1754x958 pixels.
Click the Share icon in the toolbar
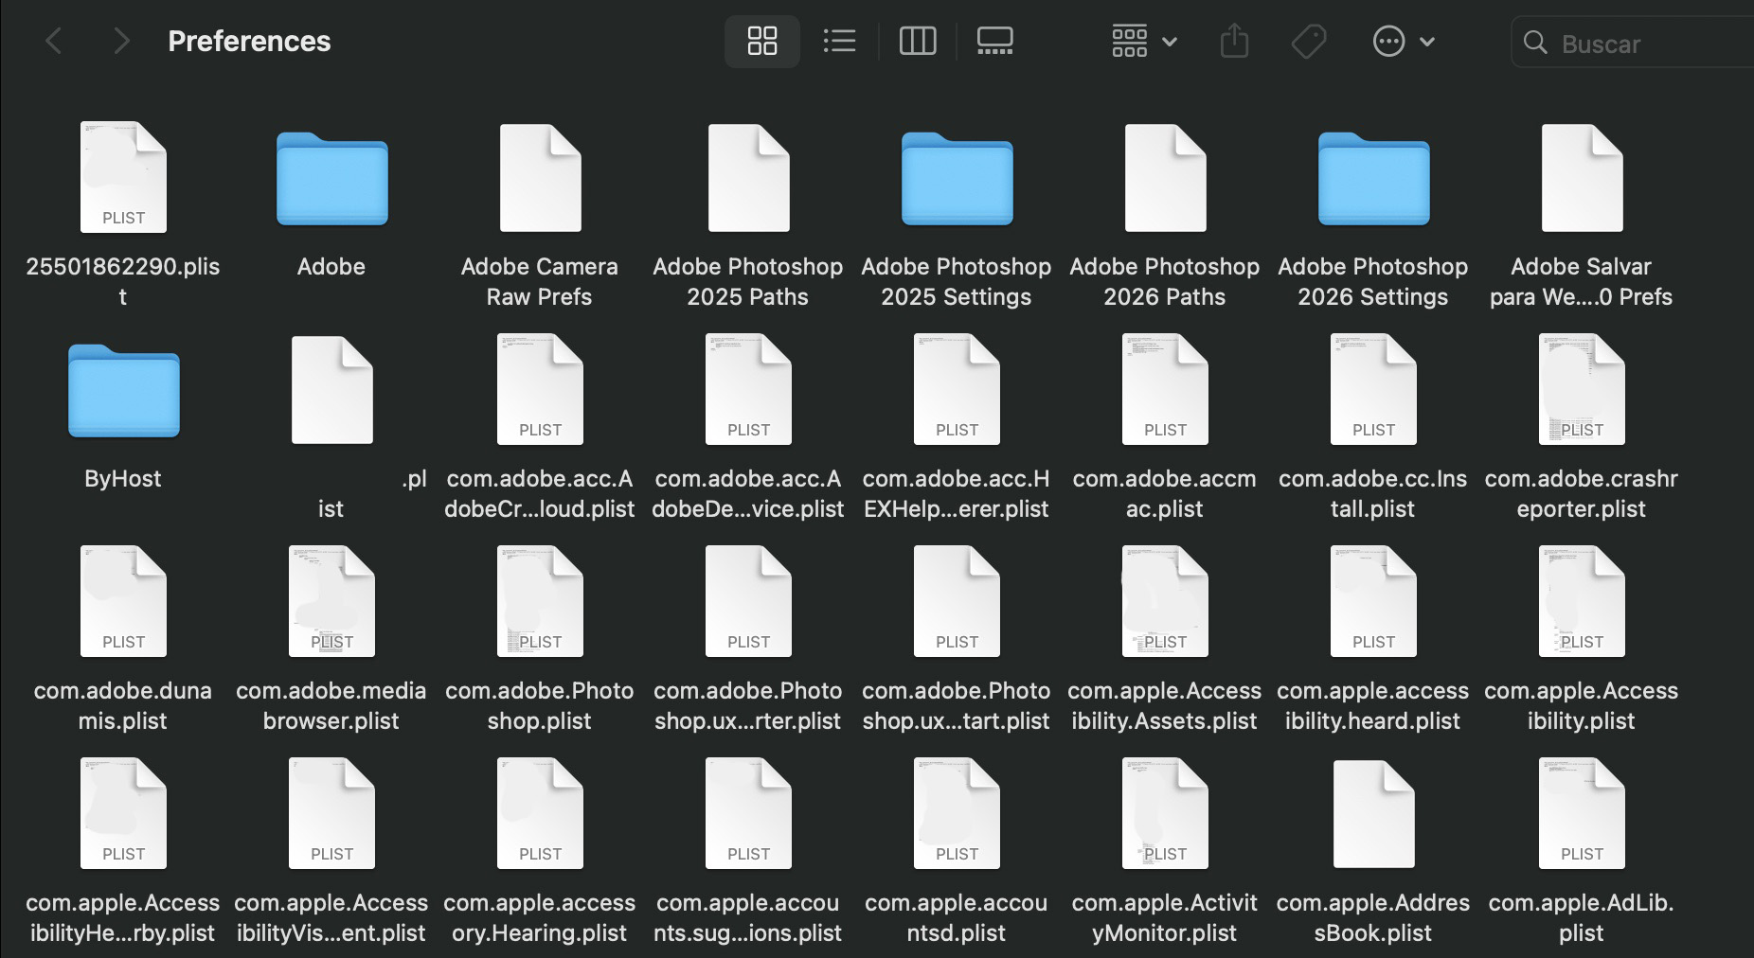[x=1234, y=41]
